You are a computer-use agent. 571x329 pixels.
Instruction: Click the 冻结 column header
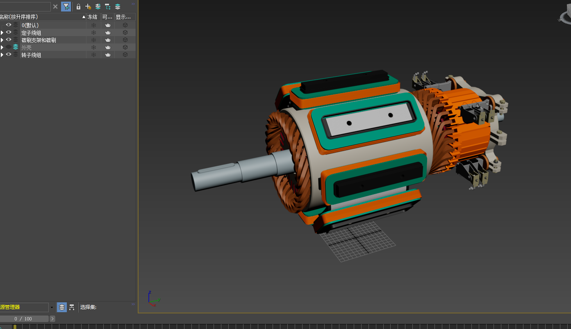(x=93, y=17)
